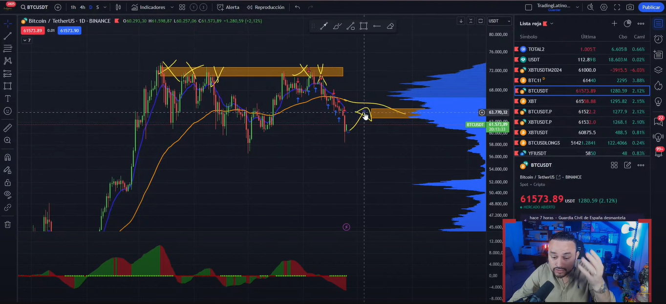Select the ruler Measure tool
This screenshot has width=666, height=304.
pyautogui.click(x=8, y=128)
